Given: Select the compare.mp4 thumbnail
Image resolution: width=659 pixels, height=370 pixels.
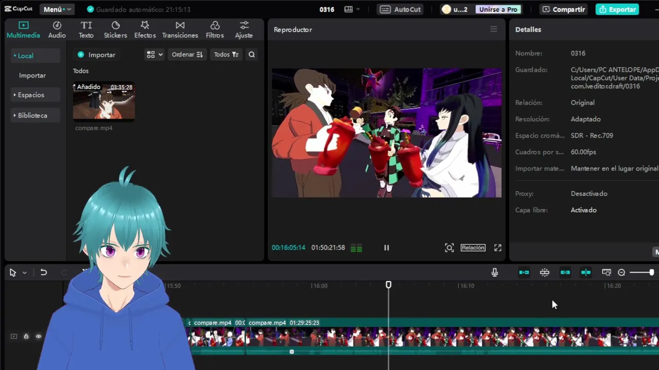Looking at the screenshot, I should (104, 102).
